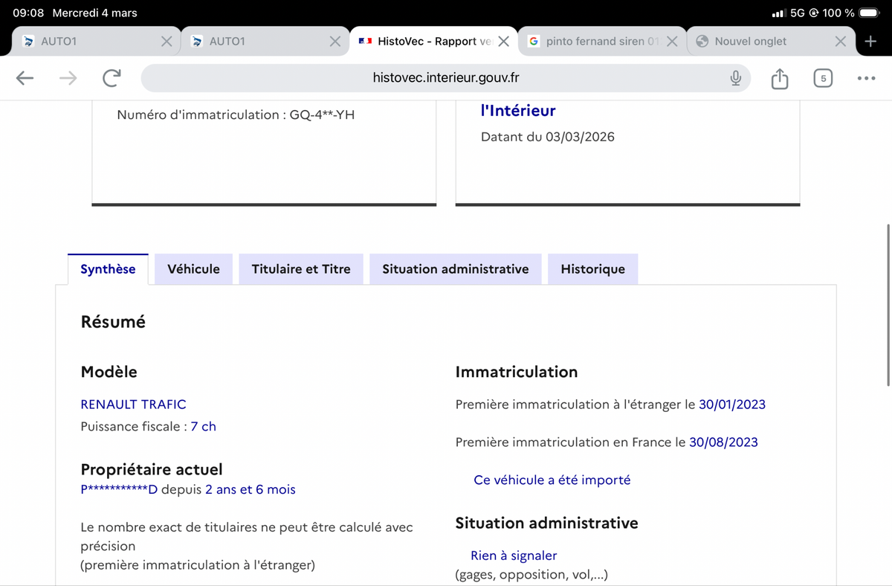
Task: Close the HistoVec - Rapport tab
Action: click(503, 42)
